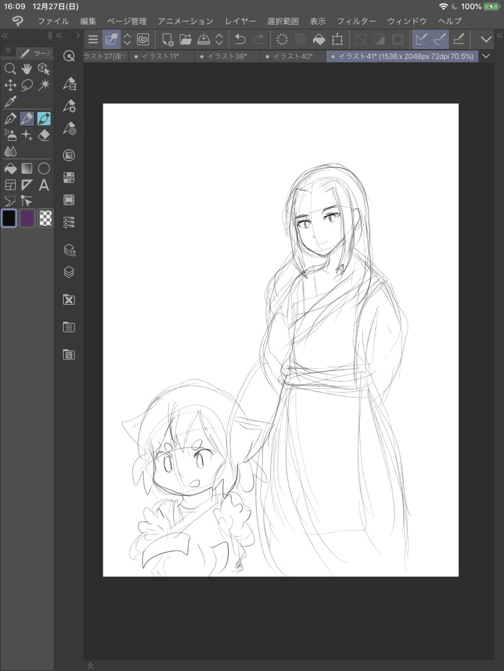This screenshot has width=504, height=671.
Task: Select the Airbrush spray tool
Action: (x=10, y=135)
